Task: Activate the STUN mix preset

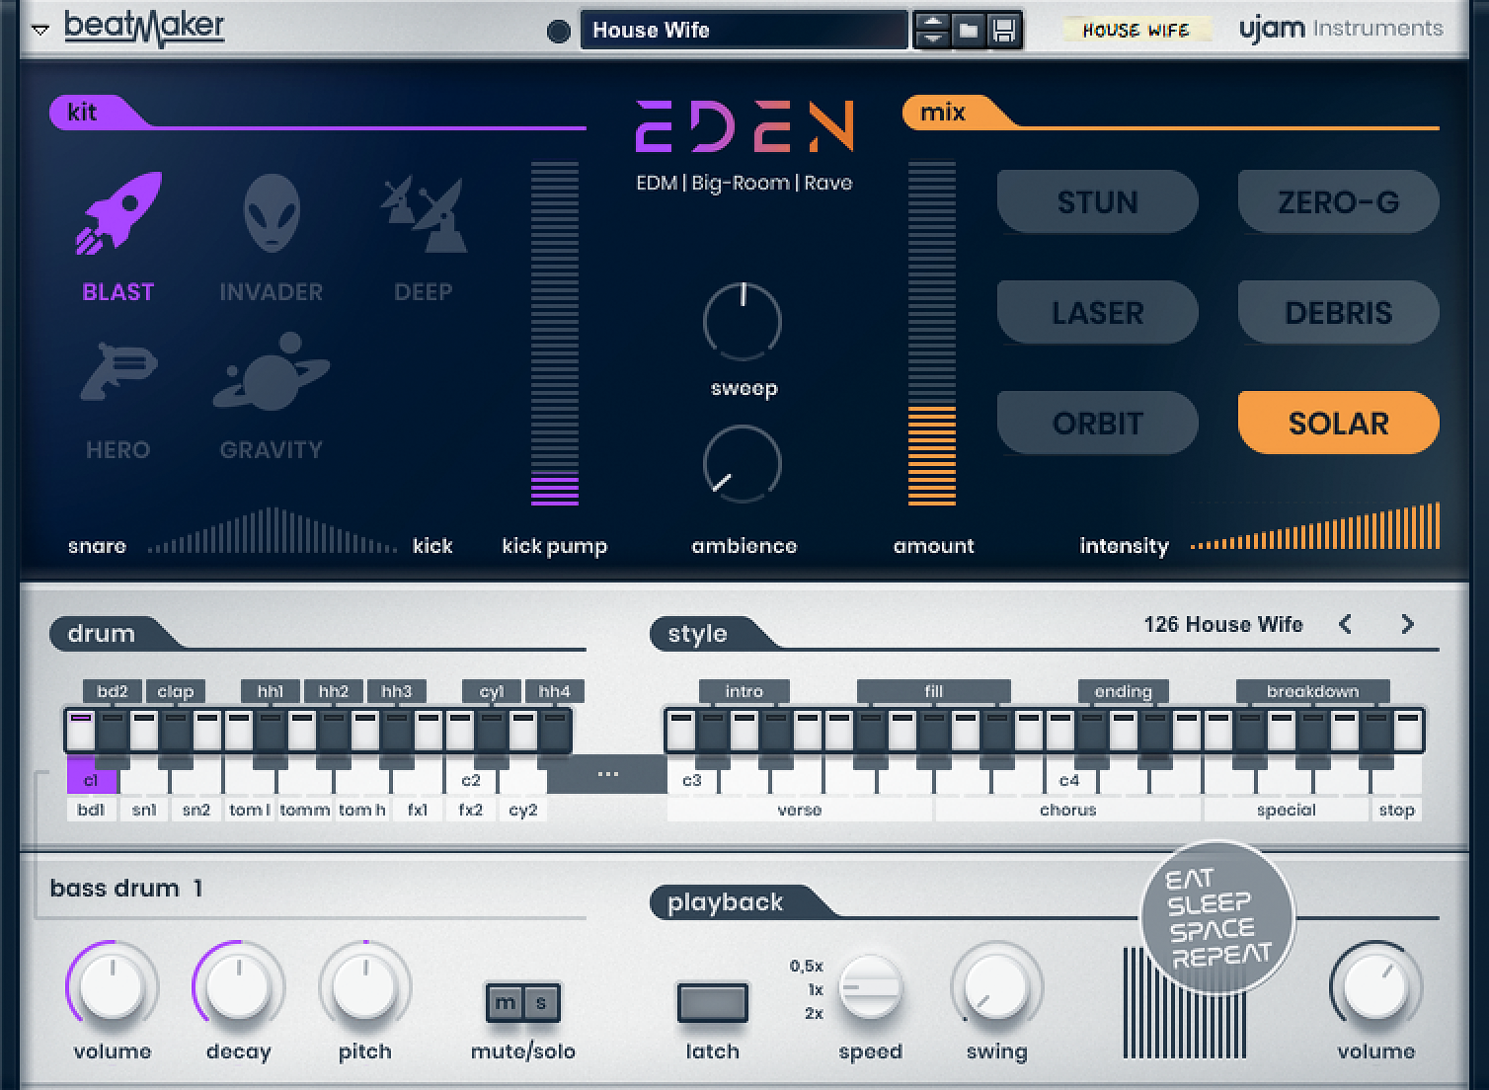Action: [1097, 201]
